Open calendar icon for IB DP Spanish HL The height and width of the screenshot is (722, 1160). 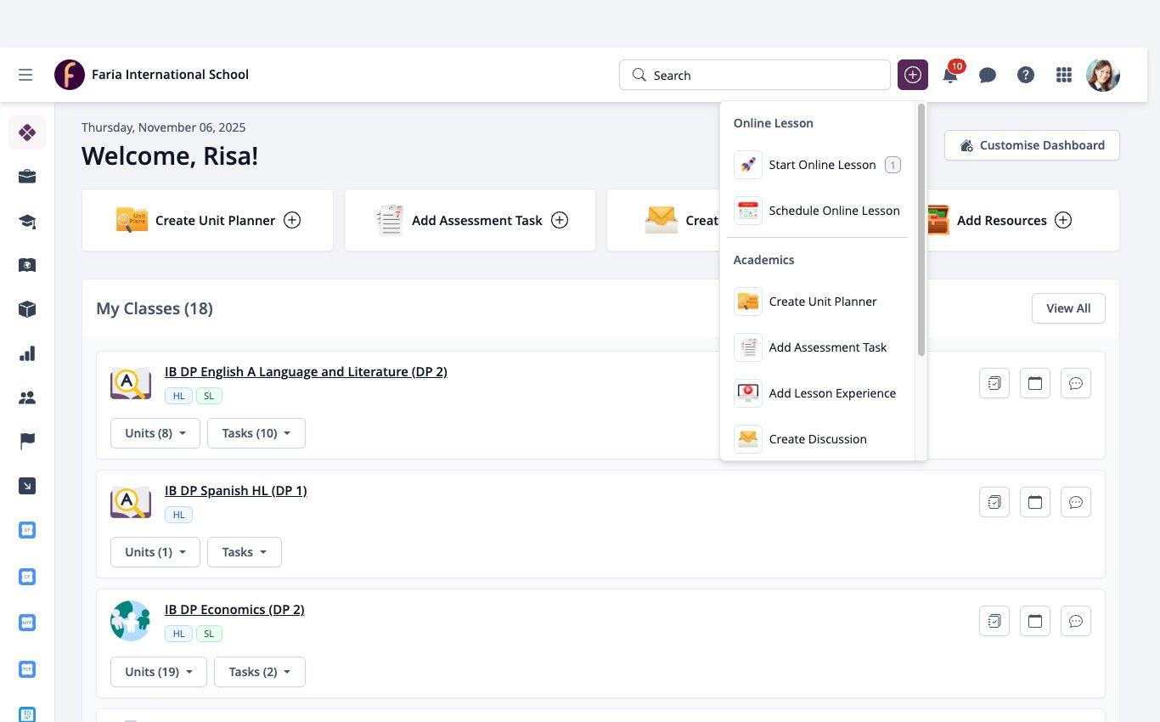1035,502
